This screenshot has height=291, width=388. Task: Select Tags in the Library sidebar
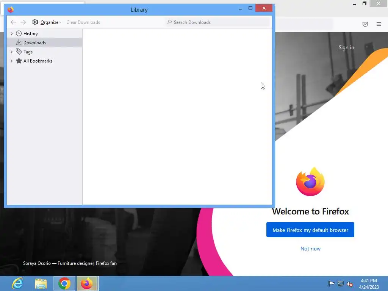pyautogui.click(x=28, y=52)
